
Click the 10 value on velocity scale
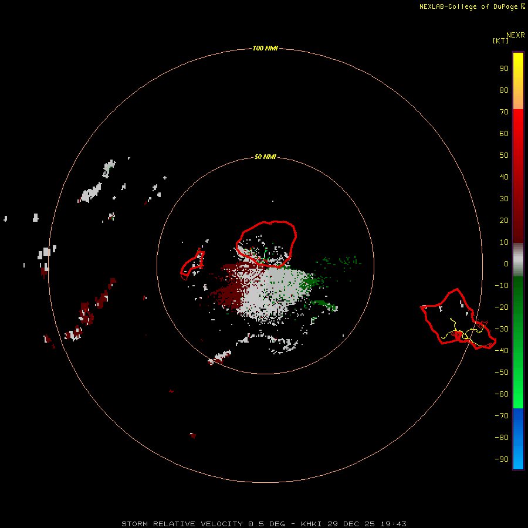[504, 242]
